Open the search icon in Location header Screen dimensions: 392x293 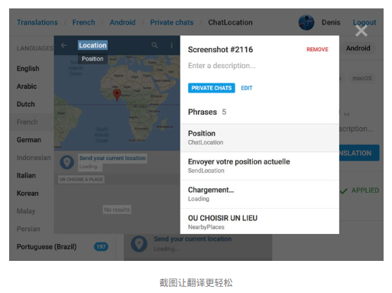point(154,45)
